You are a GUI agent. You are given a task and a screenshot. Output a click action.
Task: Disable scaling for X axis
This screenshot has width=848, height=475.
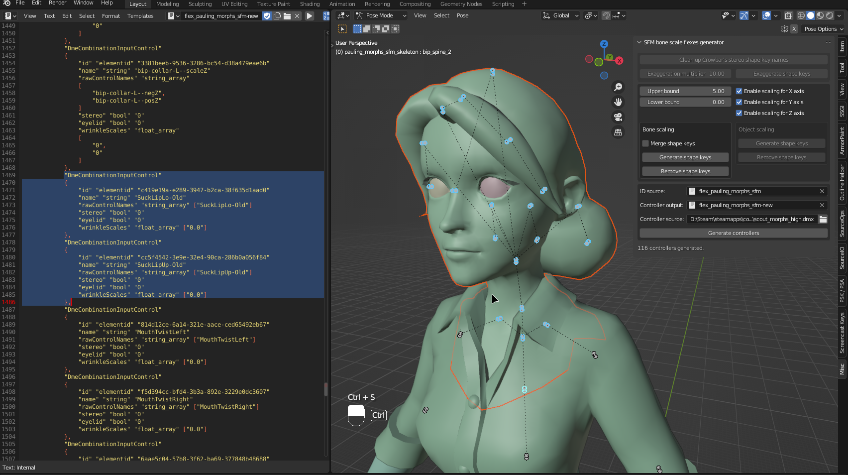pyautogui.click(x=739, y=91)
